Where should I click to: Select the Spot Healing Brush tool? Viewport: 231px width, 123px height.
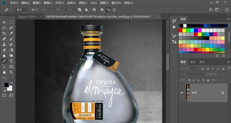(4, 39)
